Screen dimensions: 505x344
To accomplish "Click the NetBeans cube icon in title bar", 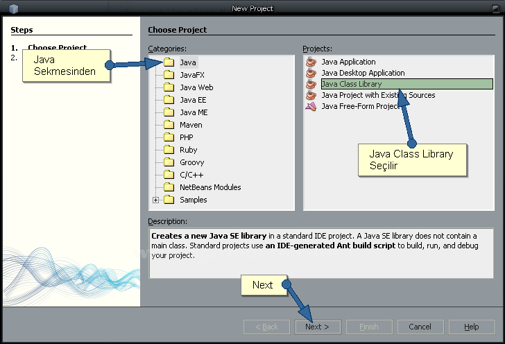I will [14, 8].
